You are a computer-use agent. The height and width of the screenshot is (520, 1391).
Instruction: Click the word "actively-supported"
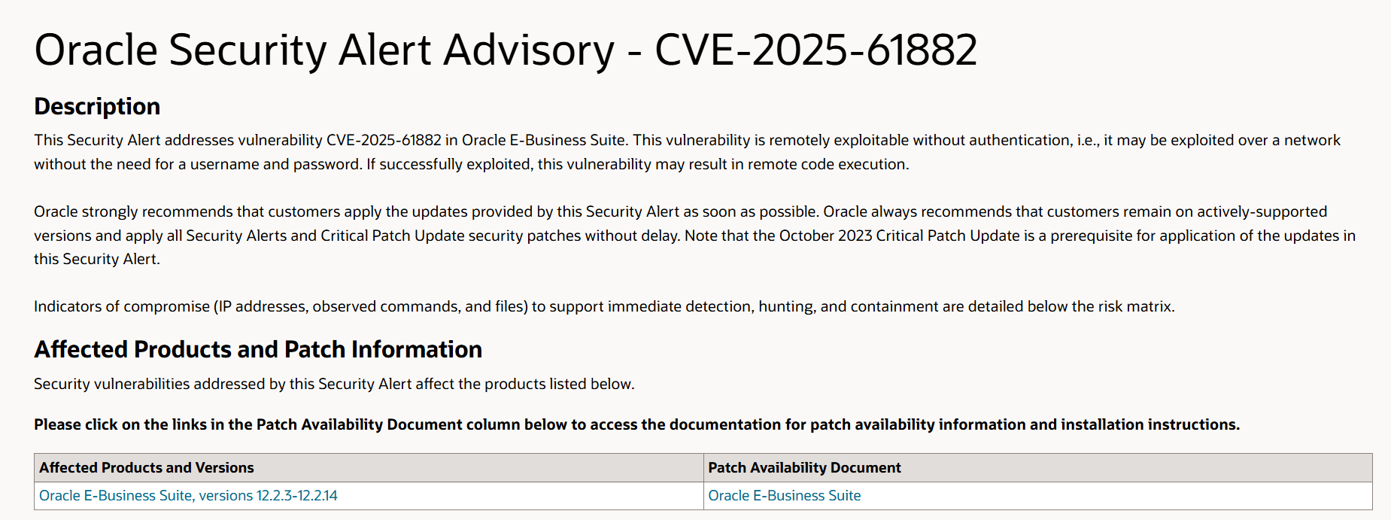coord(1262,211)
